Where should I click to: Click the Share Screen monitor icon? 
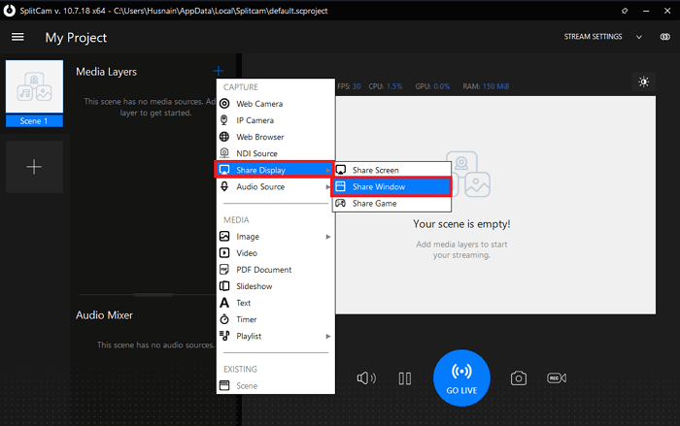tap(341, 170)
